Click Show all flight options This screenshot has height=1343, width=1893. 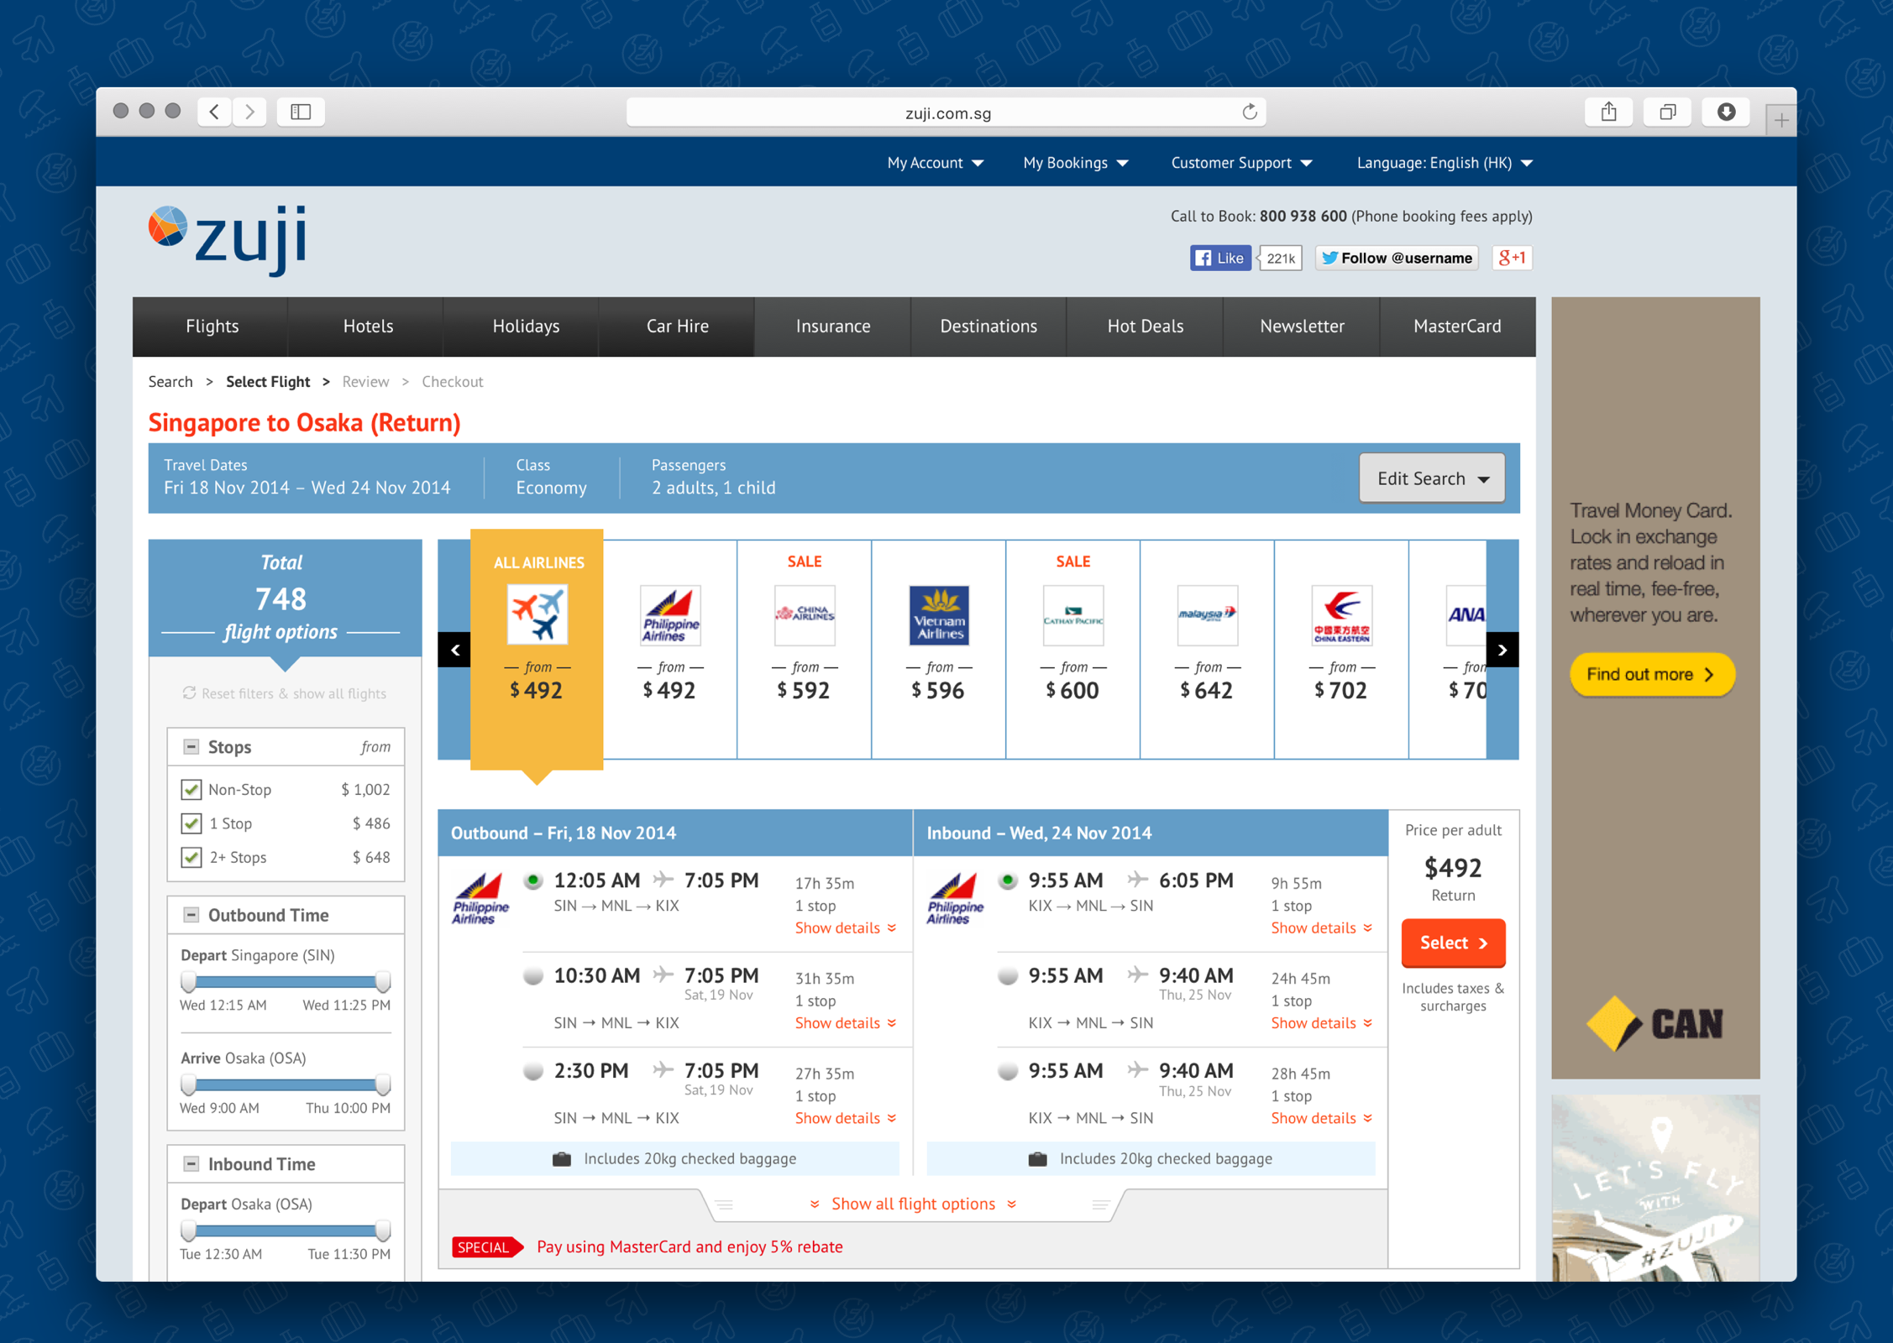914,1204
